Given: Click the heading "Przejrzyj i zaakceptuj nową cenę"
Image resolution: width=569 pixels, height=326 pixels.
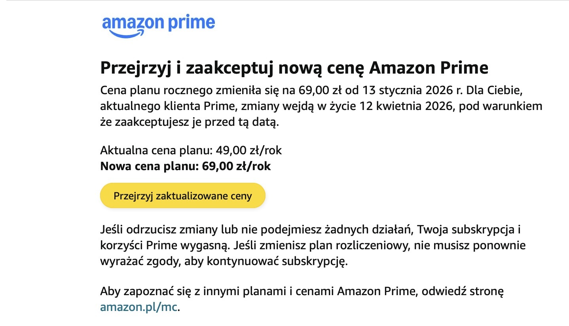Looking at the screenshot, I should (233, 68).
